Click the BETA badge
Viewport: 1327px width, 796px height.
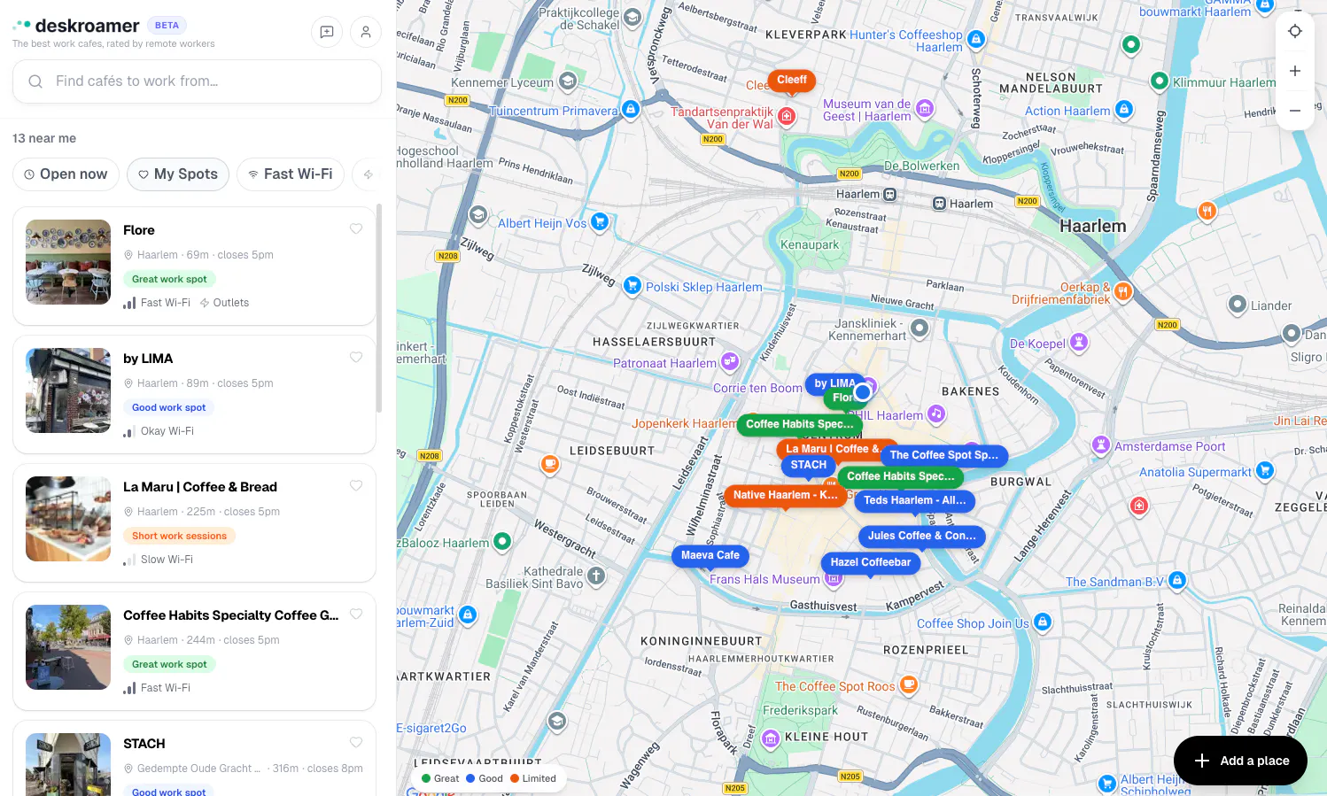point(167,26)
